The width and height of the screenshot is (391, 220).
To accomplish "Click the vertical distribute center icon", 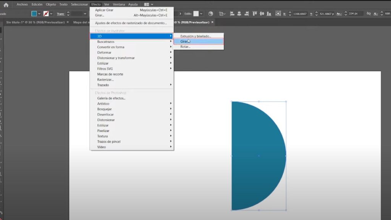I will click(262, 13).
